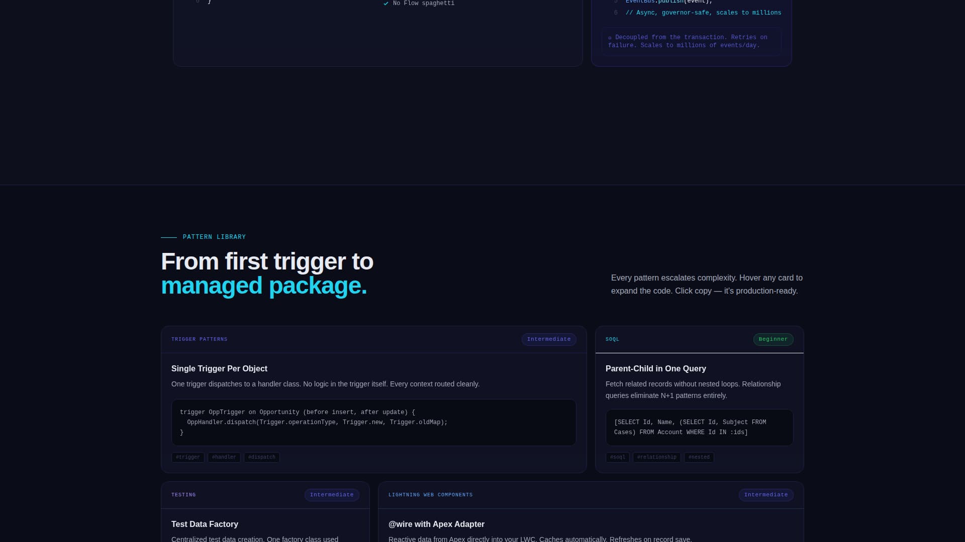Click the OppTrigger code snippet to copy it

point(373,423)
